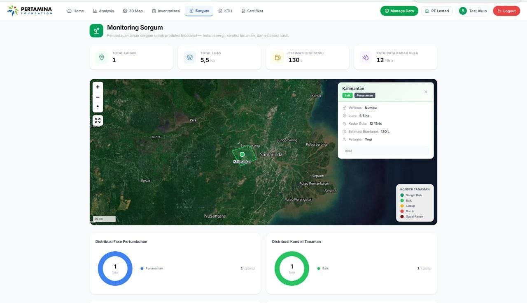Open the KTH nav item
Viewport: 527px width, 303px height.
point(225,11)
